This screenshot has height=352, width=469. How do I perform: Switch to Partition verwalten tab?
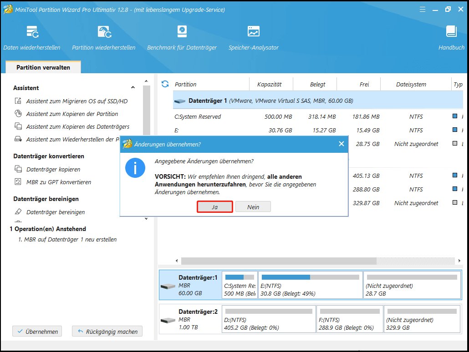pos(43,67)
